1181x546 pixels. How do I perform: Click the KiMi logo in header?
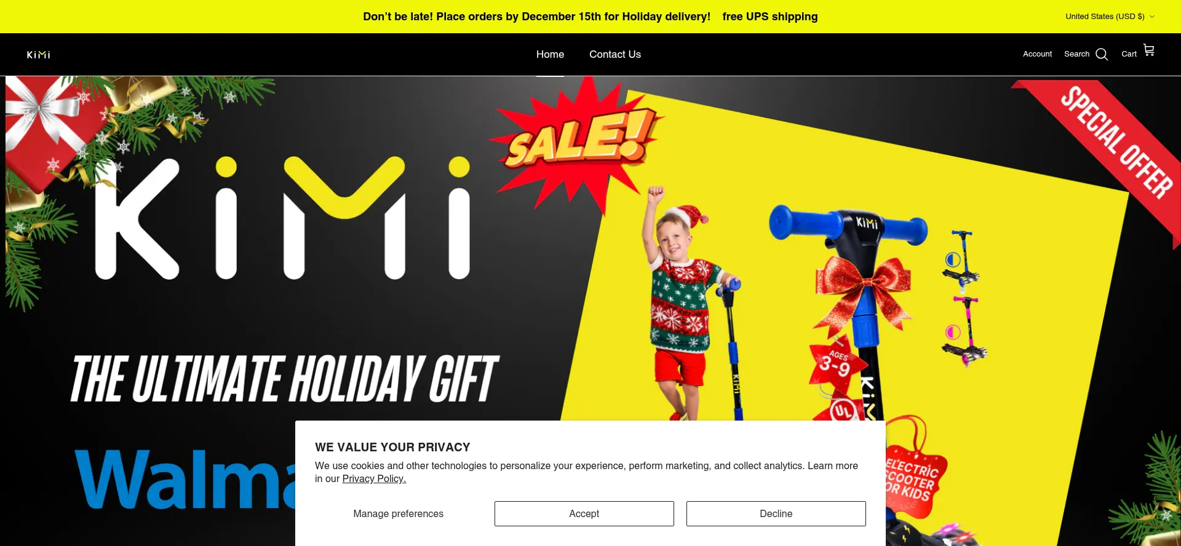[38, 55]
